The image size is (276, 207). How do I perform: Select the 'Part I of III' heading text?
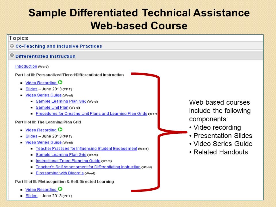tap(69, 75)
